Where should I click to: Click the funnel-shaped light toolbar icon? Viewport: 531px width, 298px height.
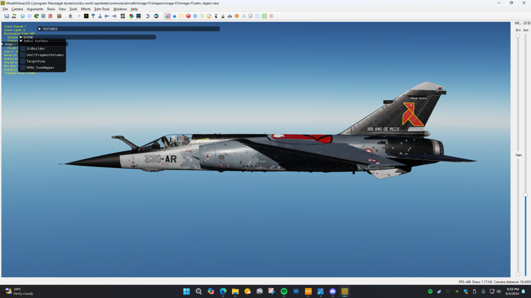coord(93,16)
